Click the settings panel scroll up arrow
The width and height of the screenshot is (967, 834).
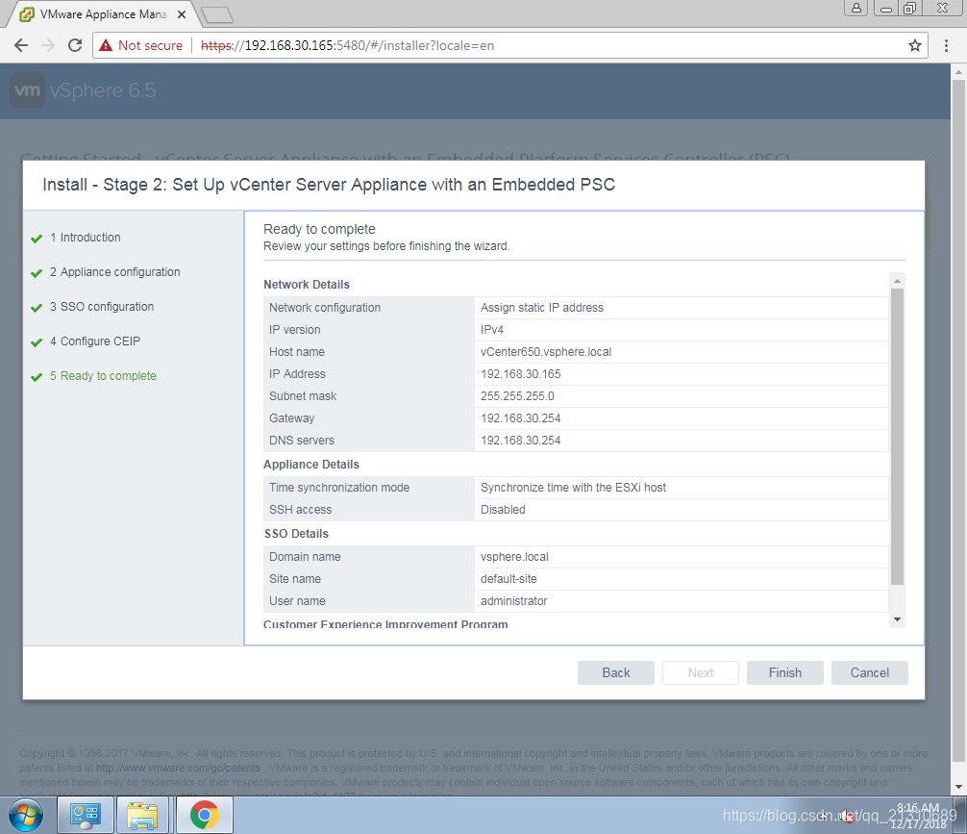pyautogui.click(x=898, y=281)
